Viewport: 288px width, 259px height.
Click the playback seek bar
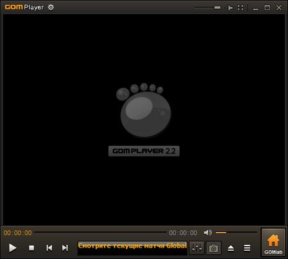pos(100,233)
